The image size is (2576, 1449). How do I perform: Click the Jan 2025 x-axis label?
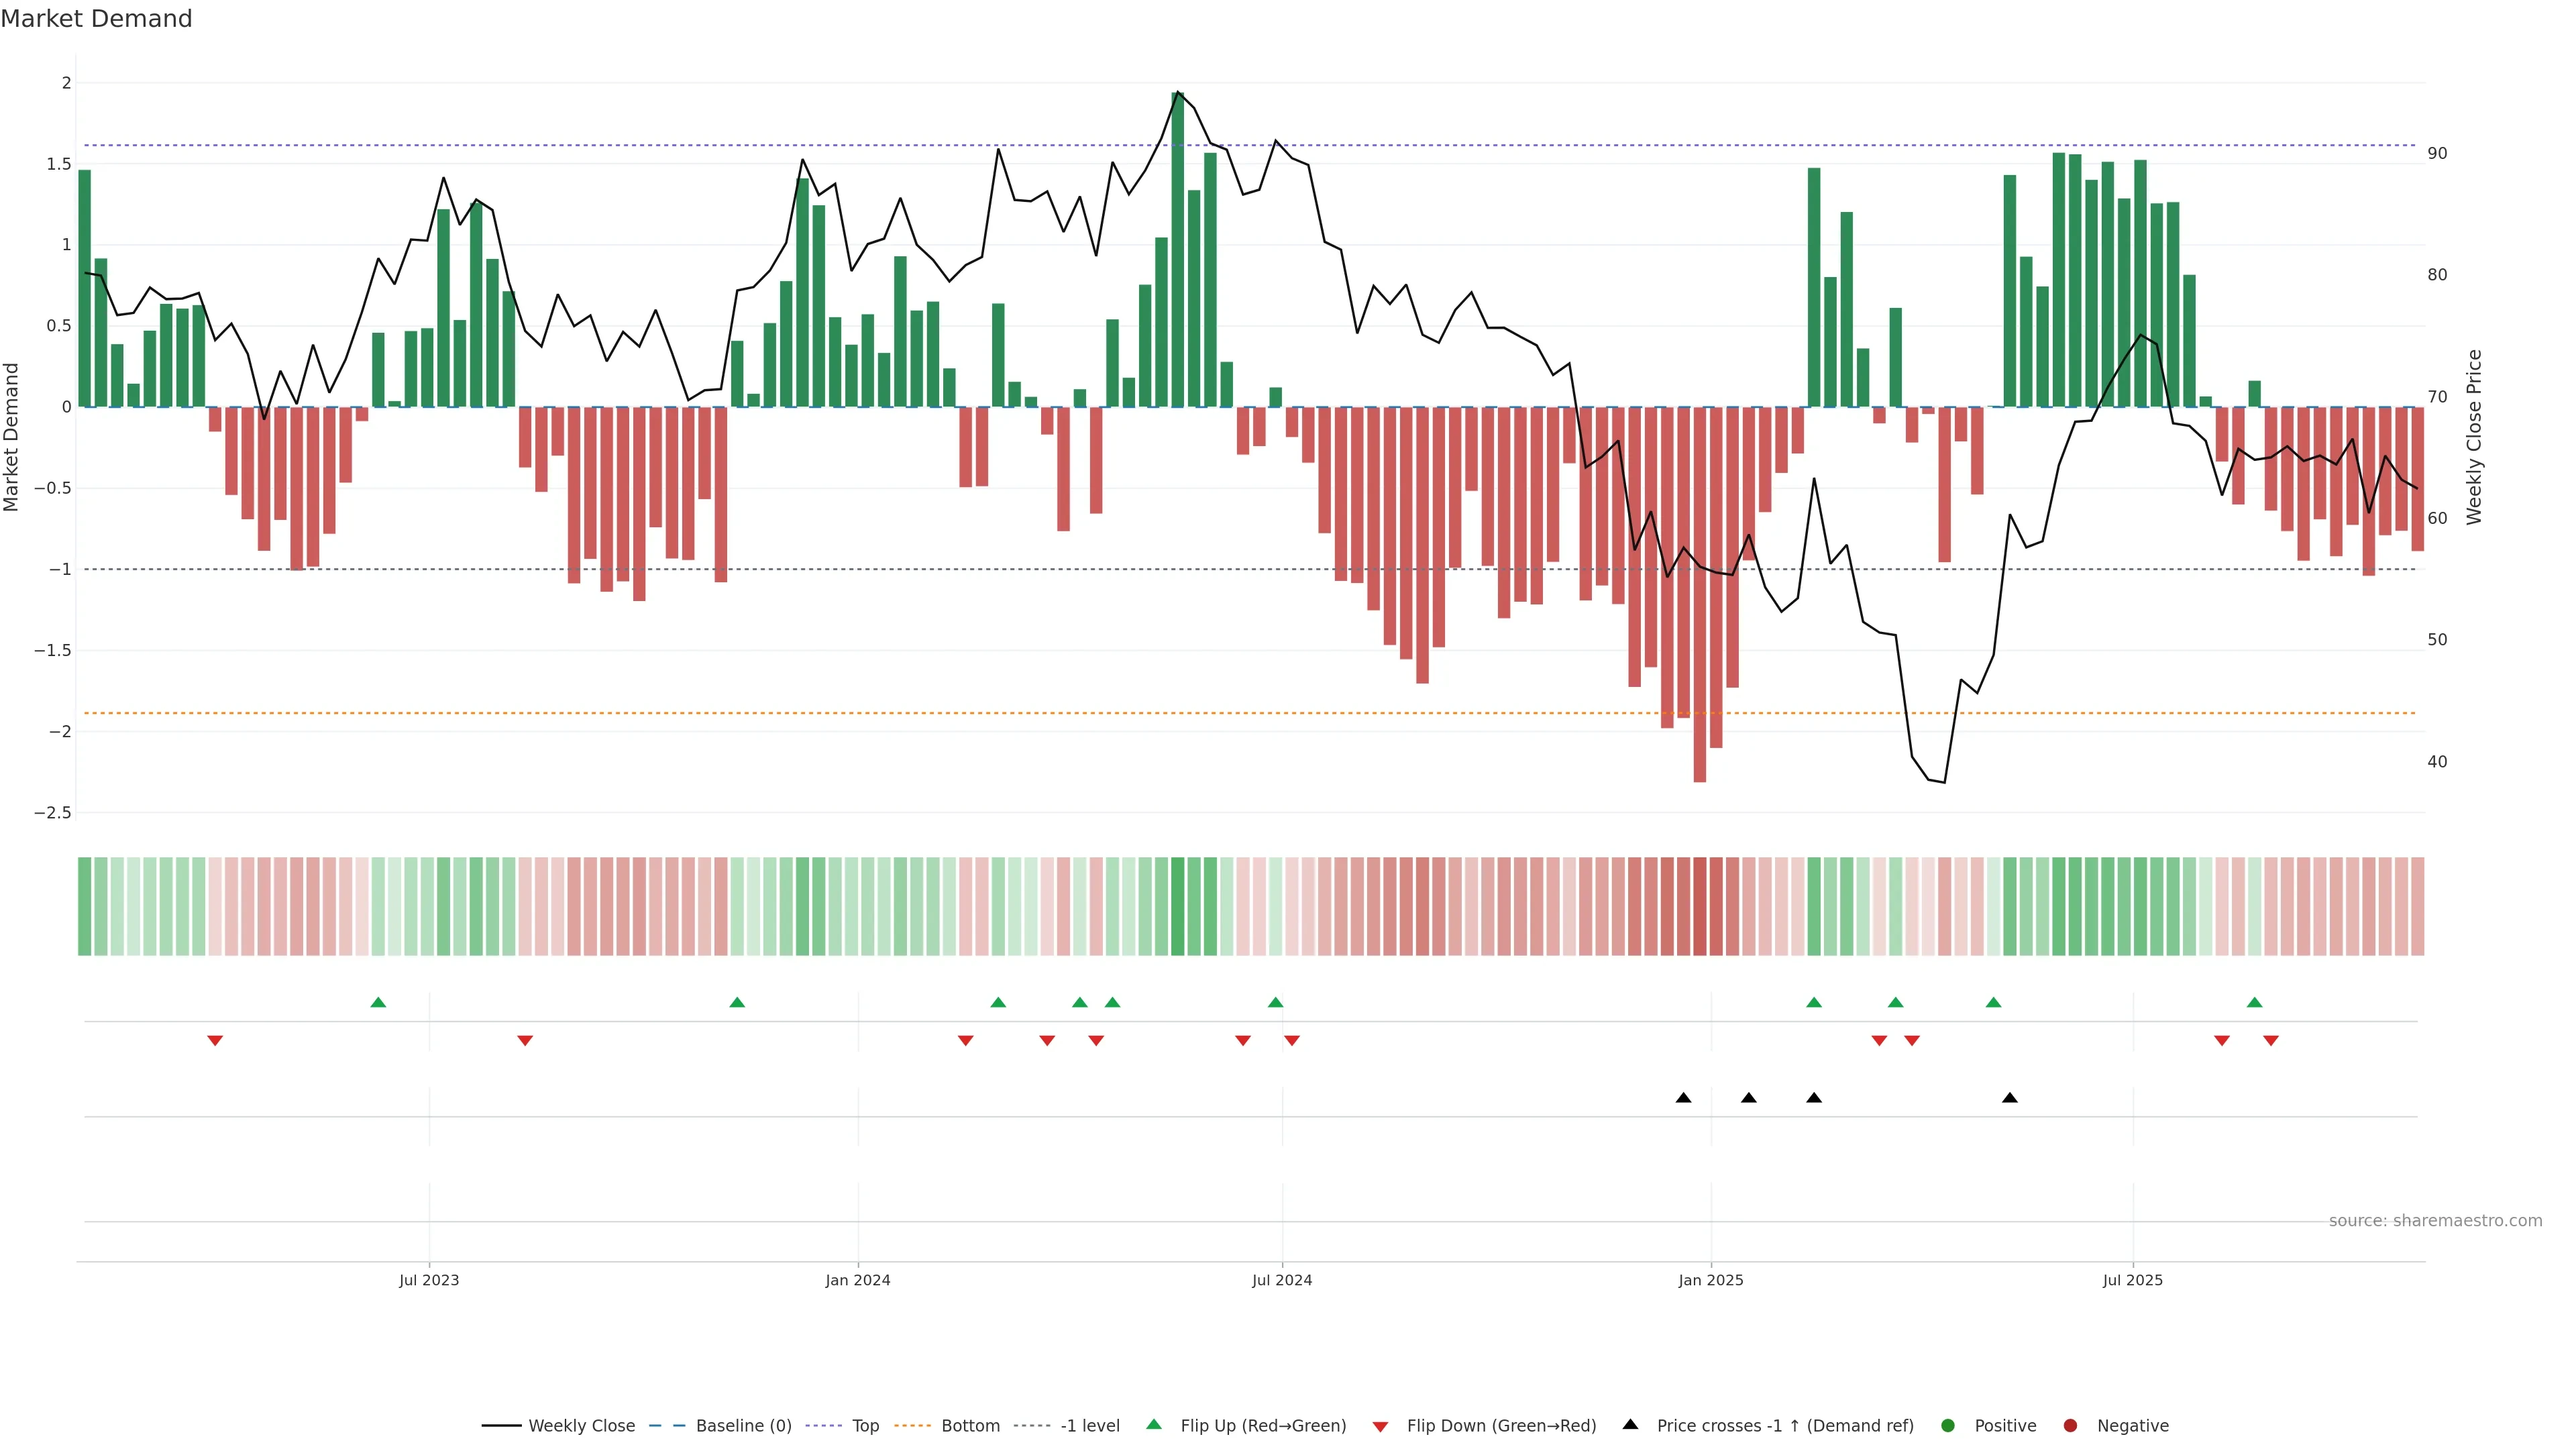[1710, 1280]
